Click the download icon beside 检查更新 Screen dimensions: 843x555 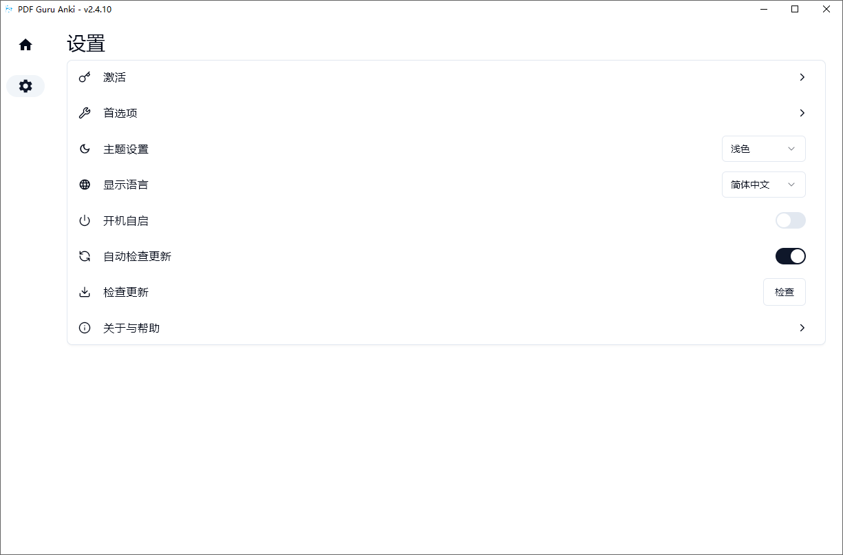click(x=85, y=292)
